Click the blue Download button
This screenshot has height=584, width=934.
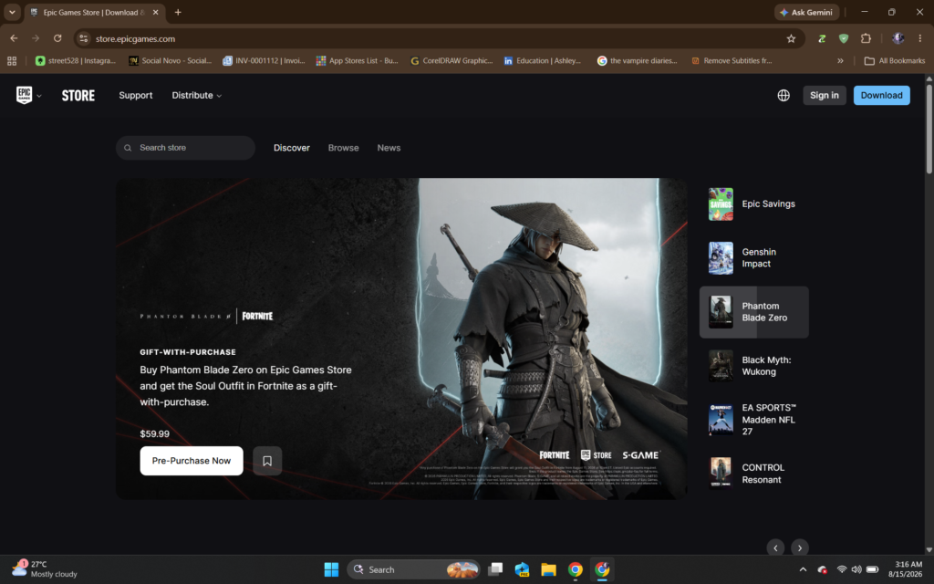point(881,95)
